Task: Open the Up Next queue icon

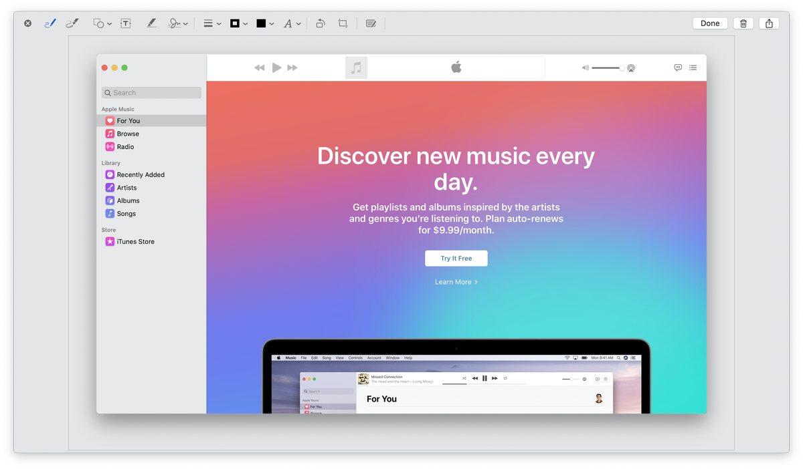Action: click(x=693, y=67)
